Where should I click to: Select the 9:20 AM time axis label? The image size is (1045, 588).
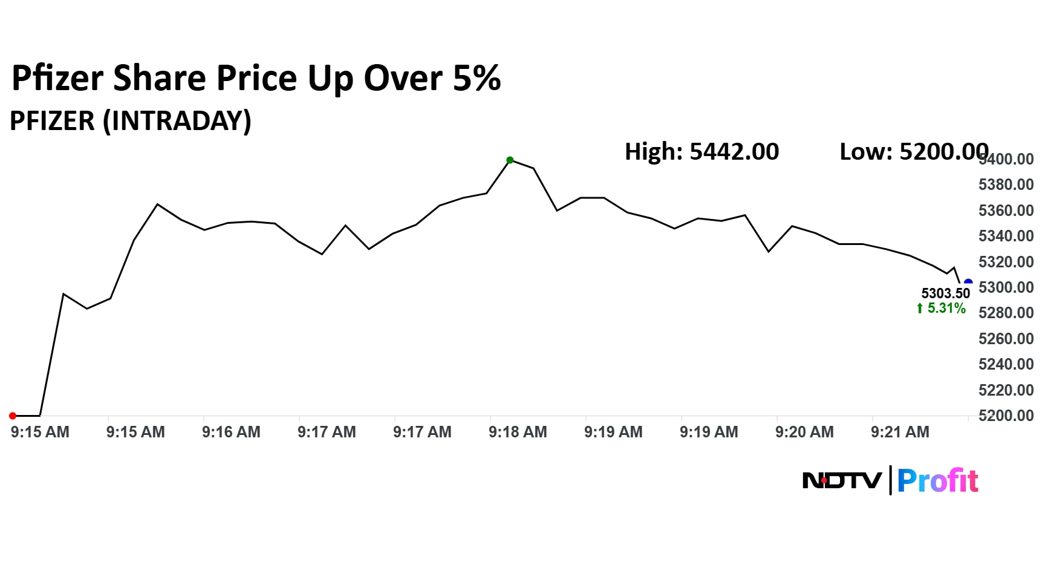tap(804, 432)
